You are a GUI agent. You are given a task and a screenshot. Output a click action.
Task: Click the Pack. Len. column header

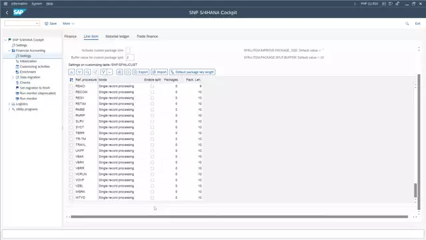point(194,80)
